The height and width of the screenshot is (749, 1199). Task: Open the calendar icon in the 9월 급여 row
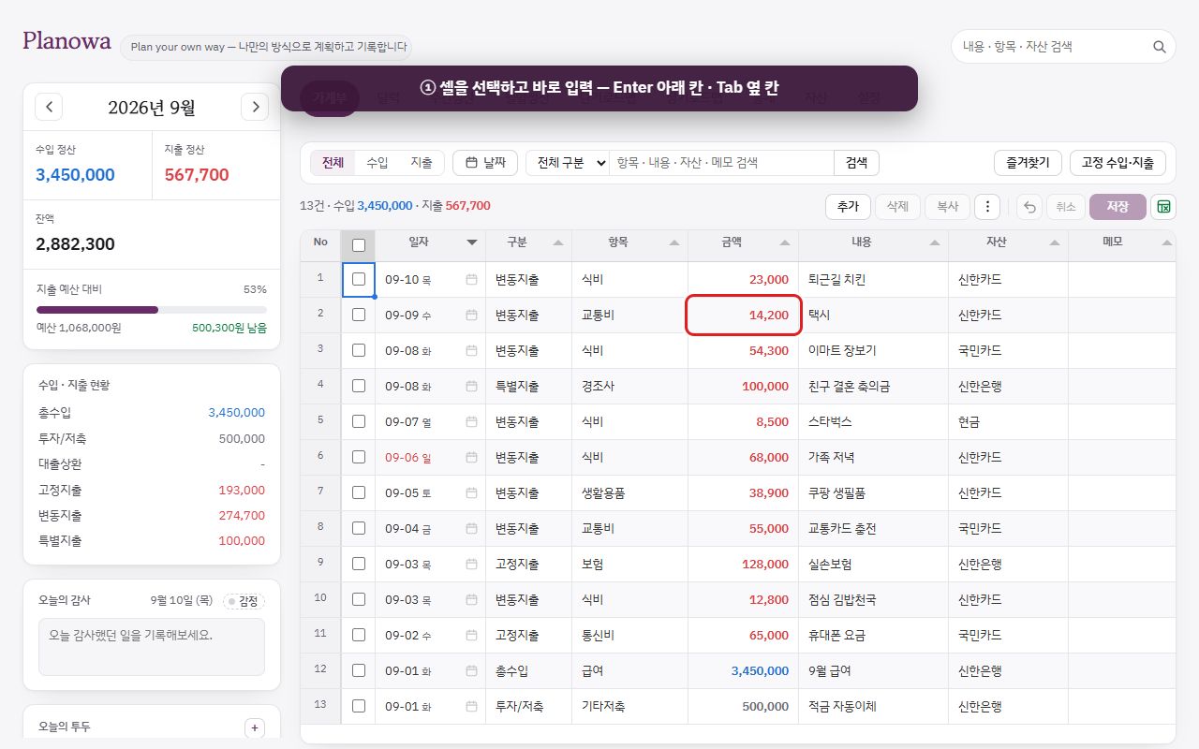(471, 670)
